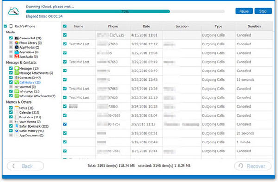This screenshot has width=278, height=182.
Task: Toggle the Ruth's iPhone checkbox
Action: pos(5,26)
